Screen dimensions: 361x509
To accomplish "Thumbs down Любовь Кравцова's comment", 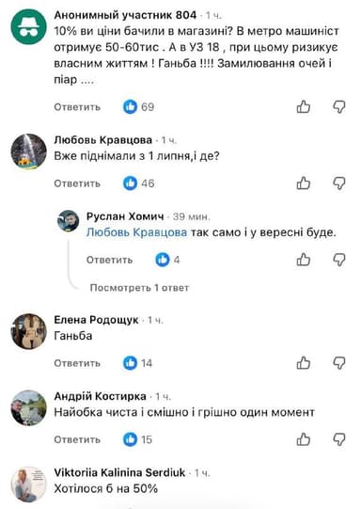I will point(339,183).
